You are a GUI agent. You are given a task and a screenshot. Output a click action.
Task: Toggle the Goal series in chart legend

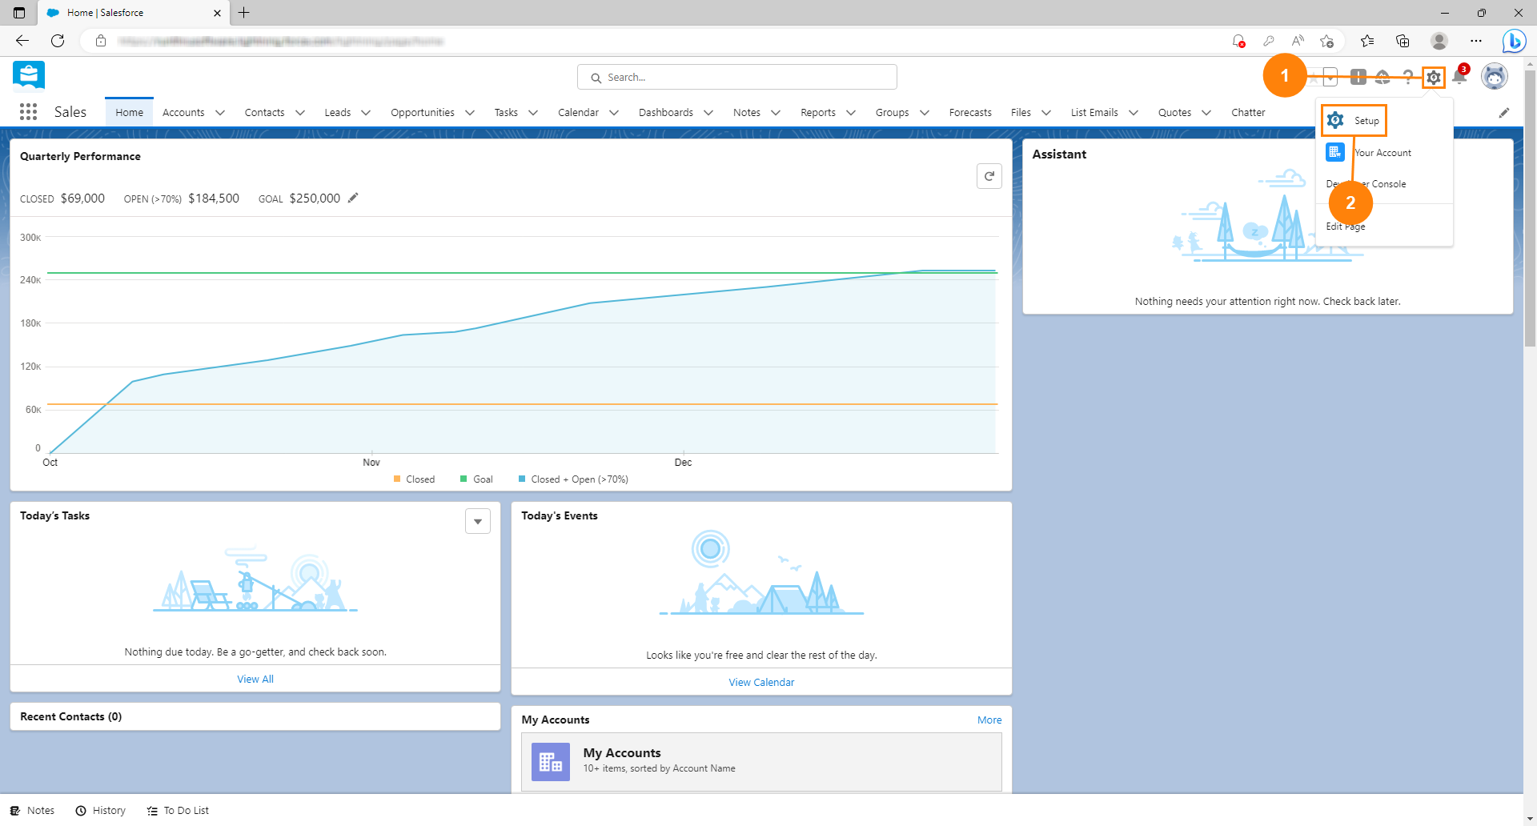(x=477, y=479)
